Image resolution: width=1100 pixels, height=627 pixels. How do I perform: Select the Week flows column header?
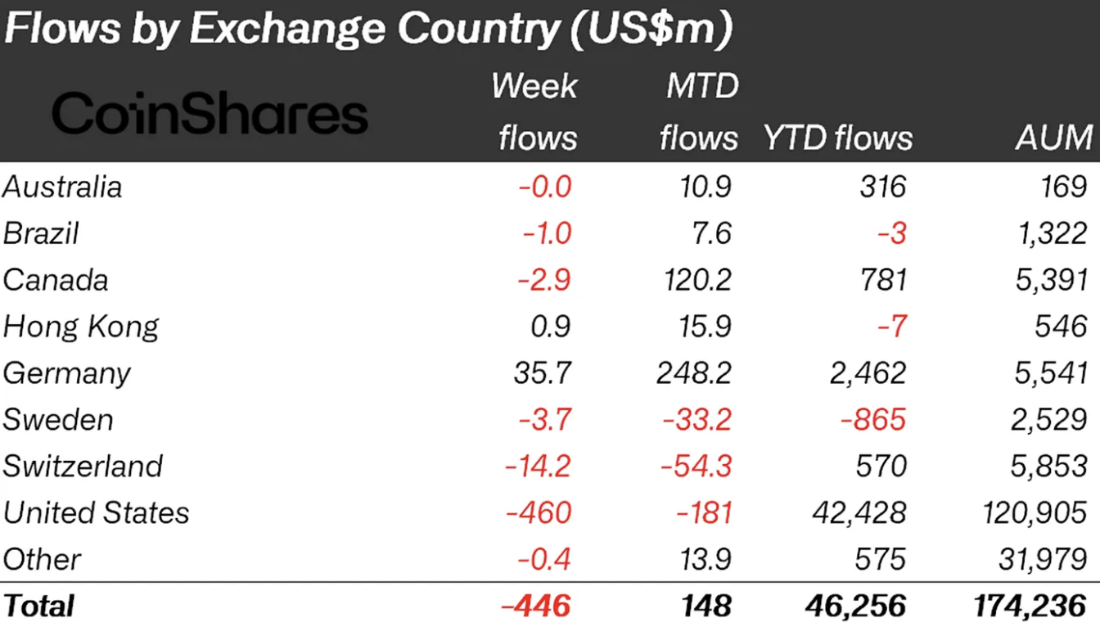point(536,112)
